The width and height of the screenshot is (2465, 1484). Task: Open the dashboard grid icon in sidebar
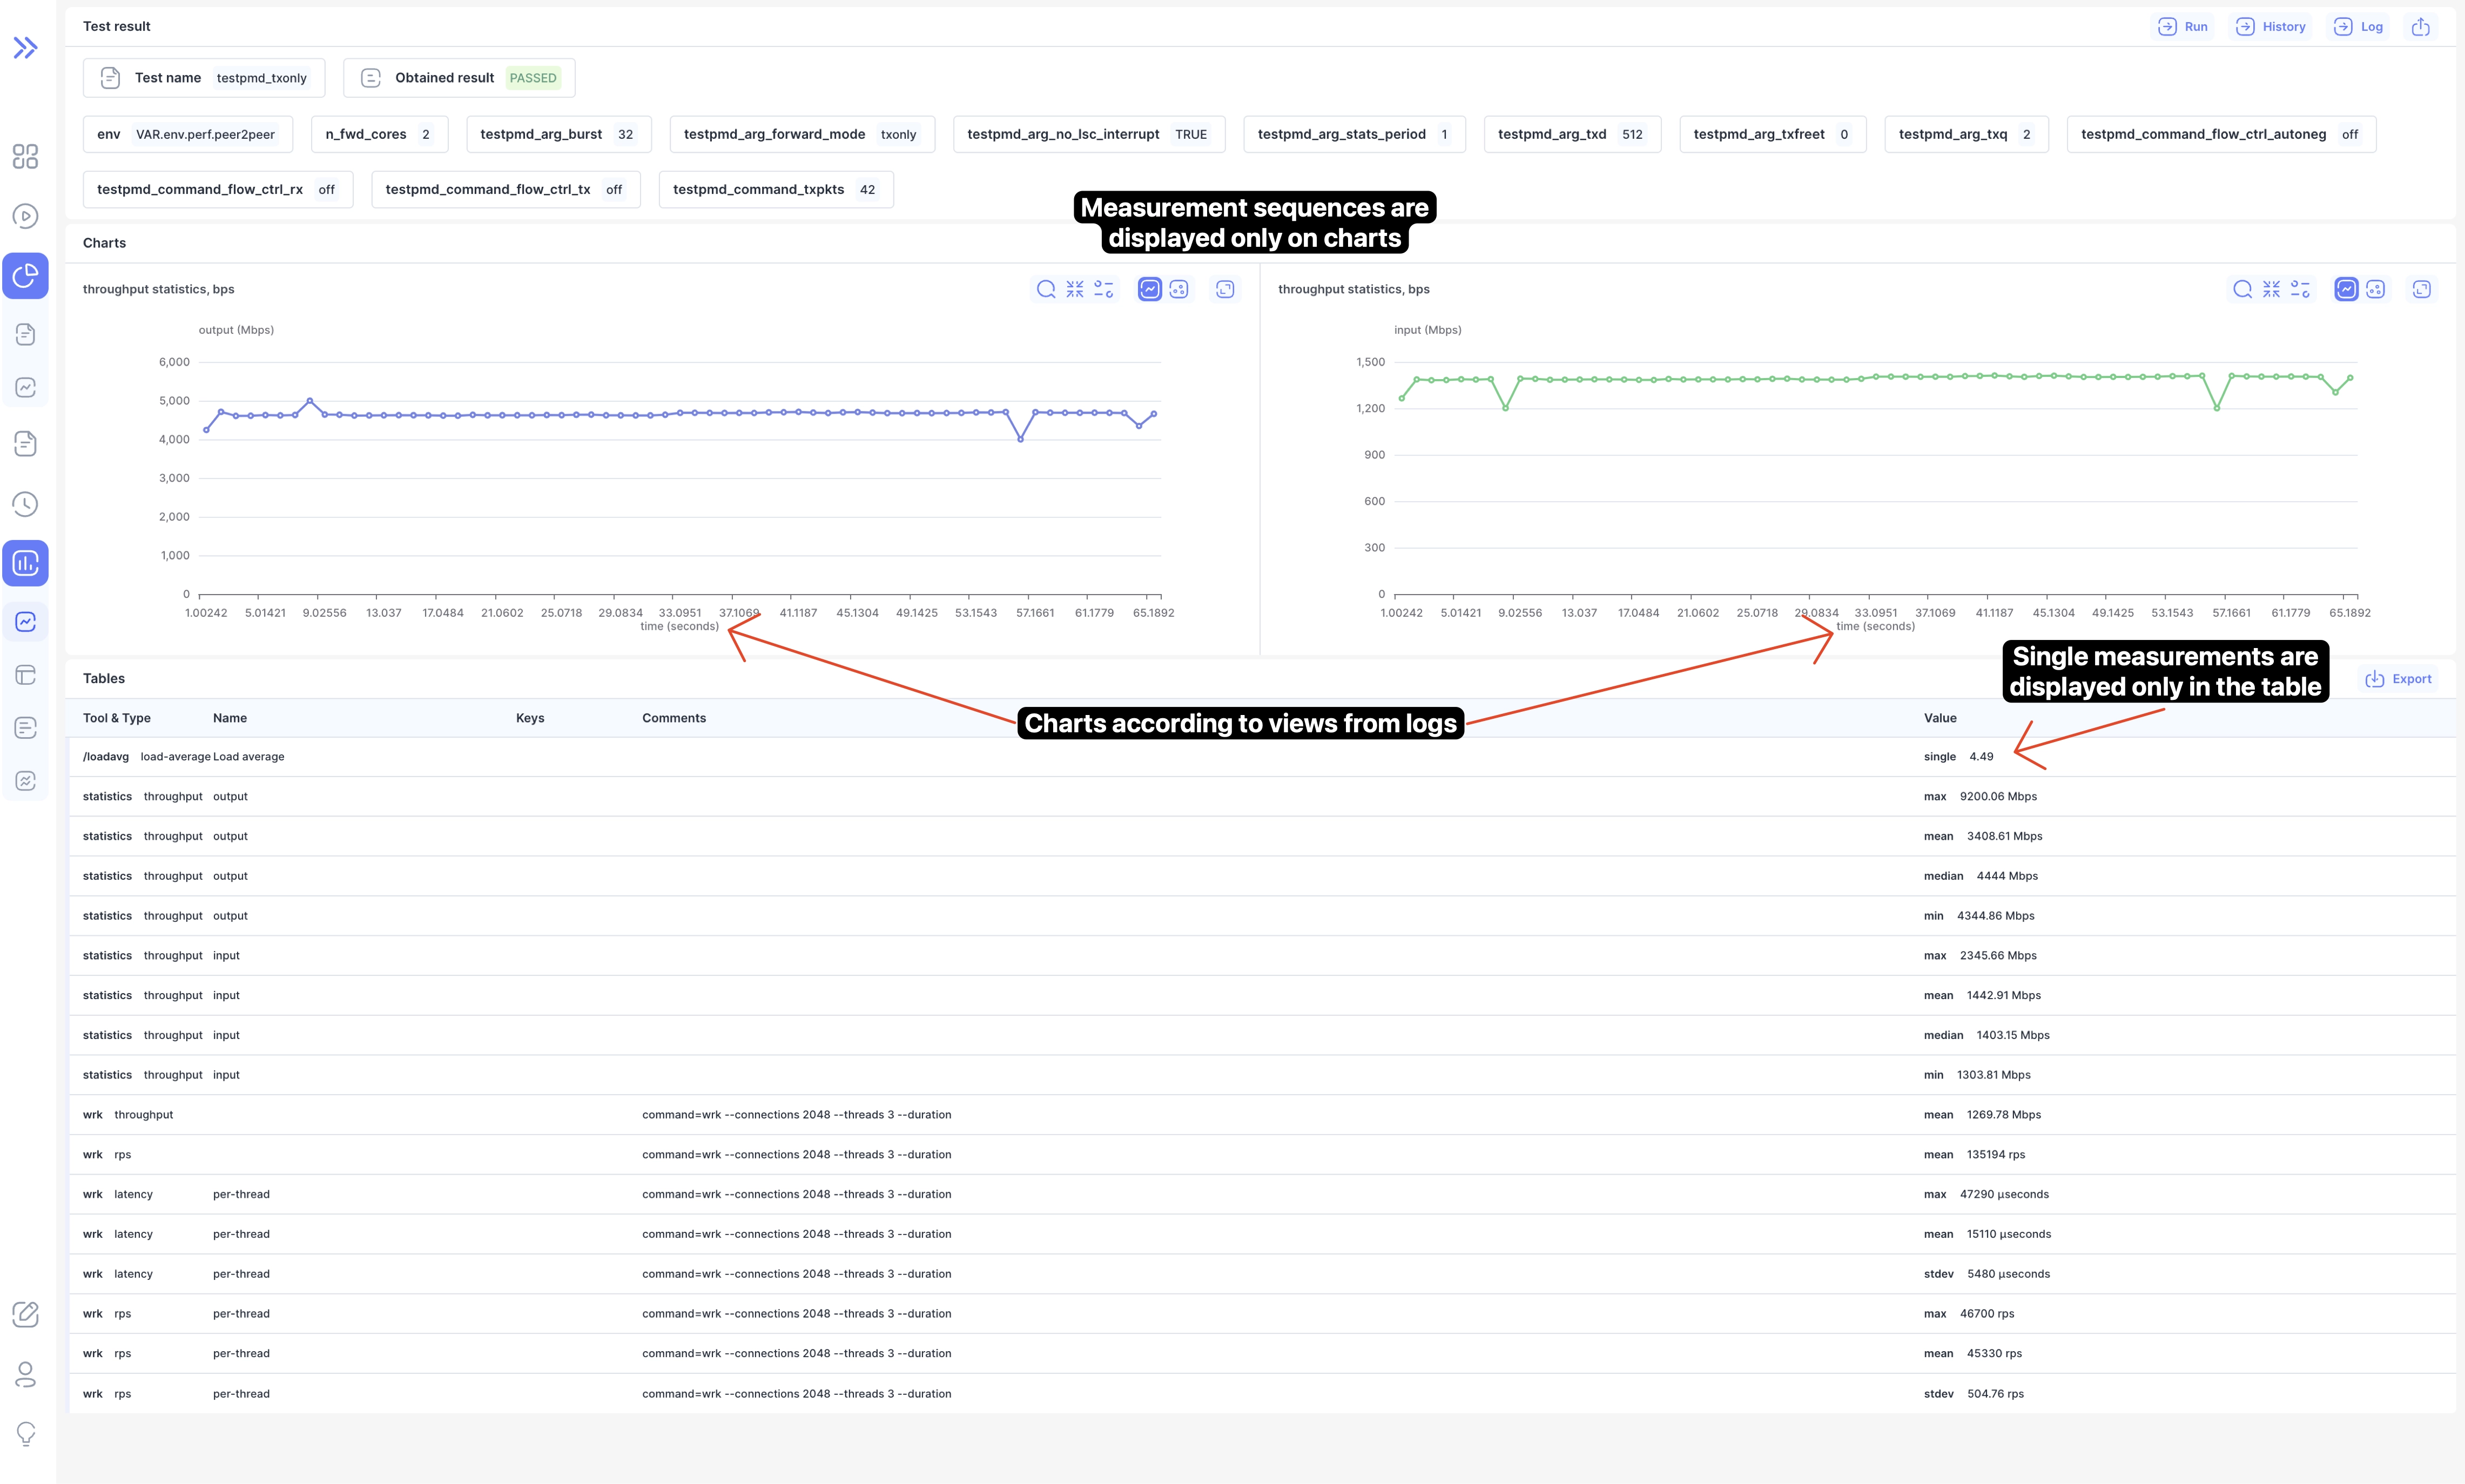coord(25,157)
